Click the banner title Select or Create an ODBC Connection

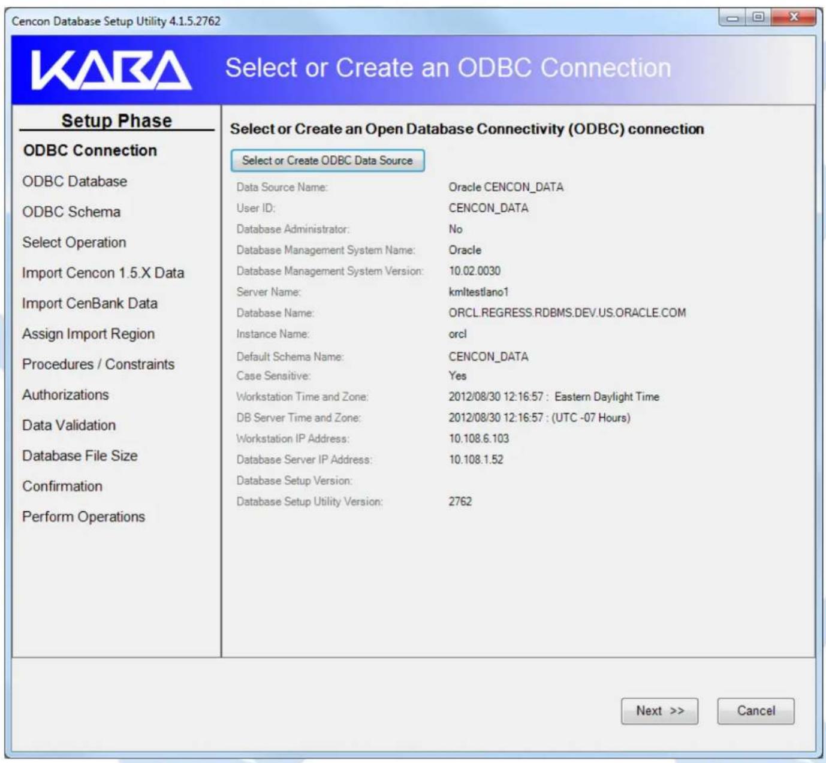(448, 68)
